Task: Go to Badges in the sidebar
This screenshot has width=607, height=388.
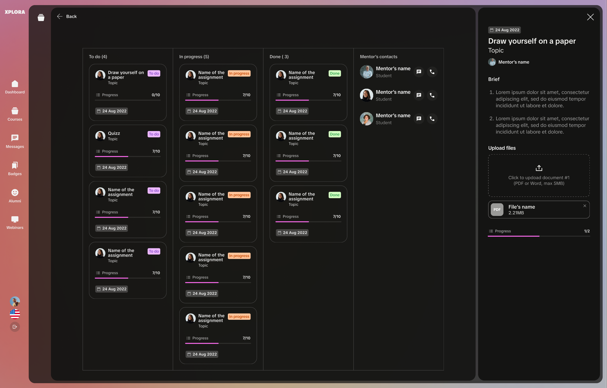Action: 15,169
